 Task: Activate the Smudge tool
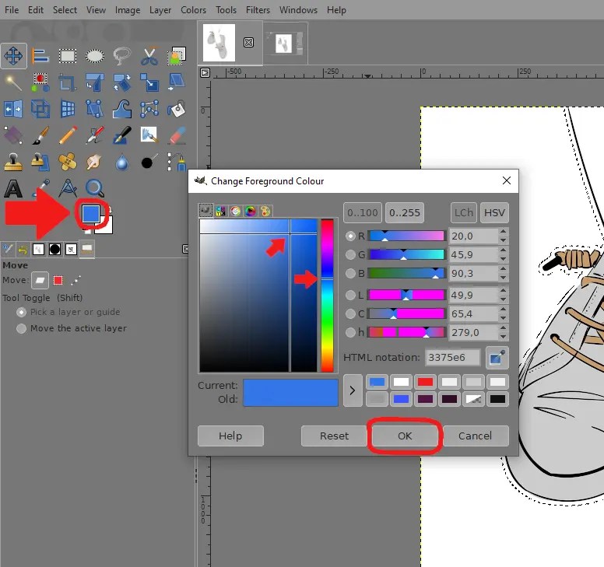pos(93,162)
